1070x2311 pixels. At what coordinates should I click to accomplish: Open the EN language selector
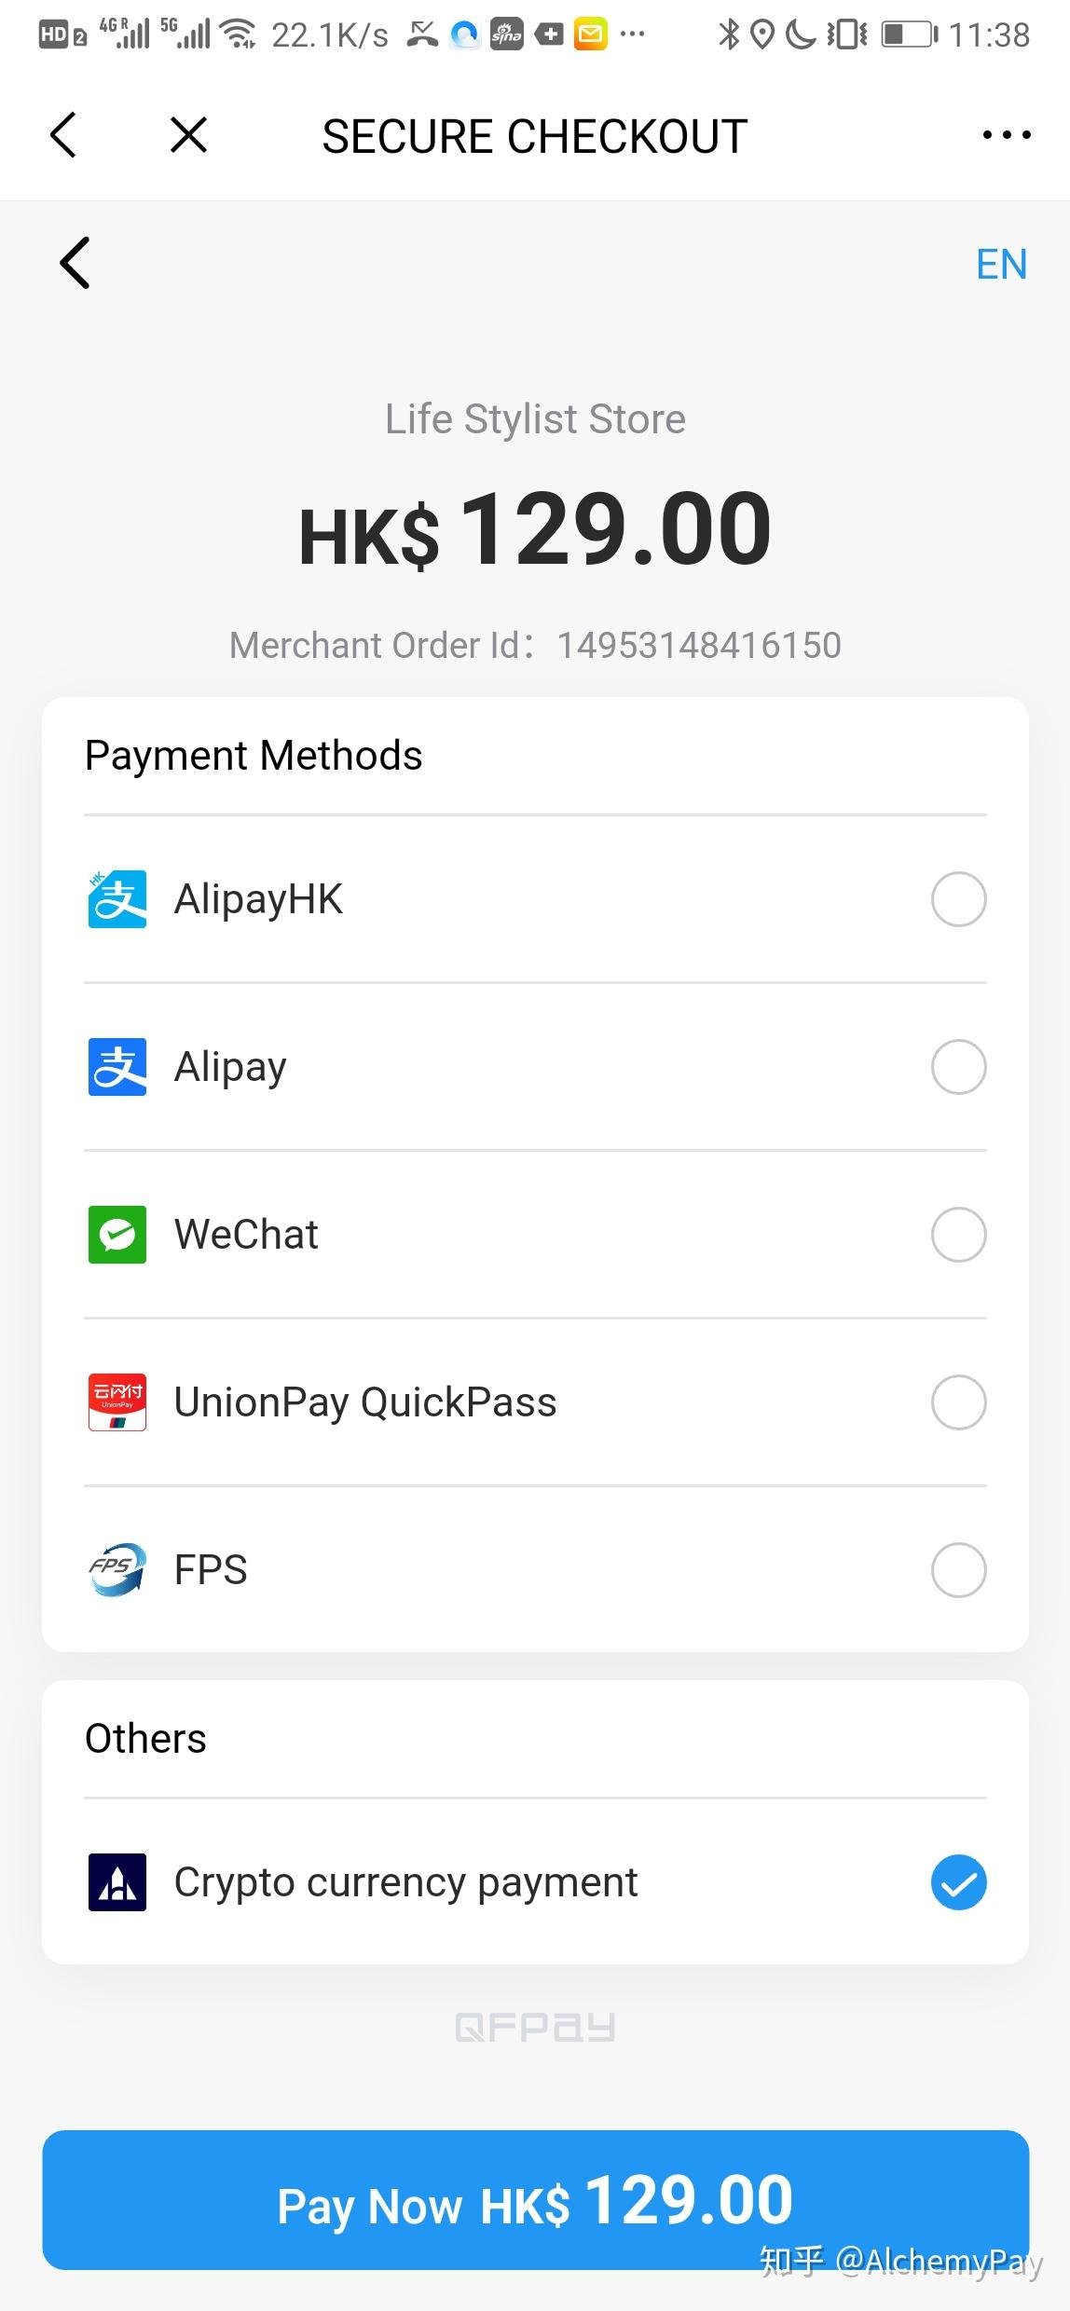pos(1001,265)
